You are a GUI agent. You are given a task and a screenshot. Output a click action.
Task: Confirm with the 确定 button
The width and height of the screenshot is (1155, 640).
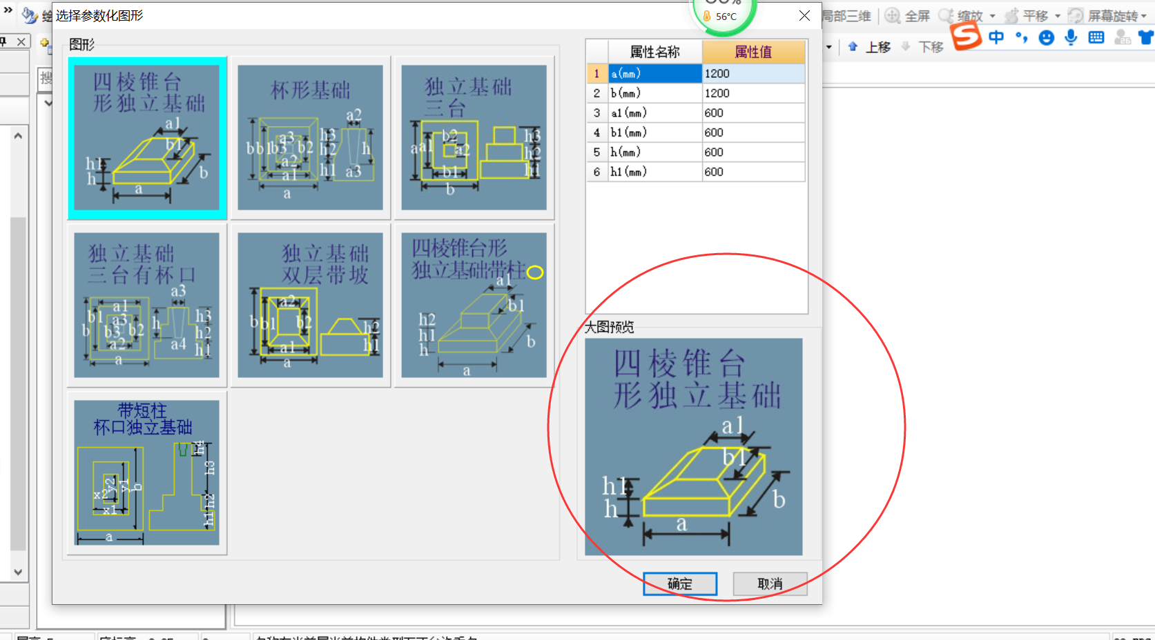pyautogui.click(x=680, y=583)
